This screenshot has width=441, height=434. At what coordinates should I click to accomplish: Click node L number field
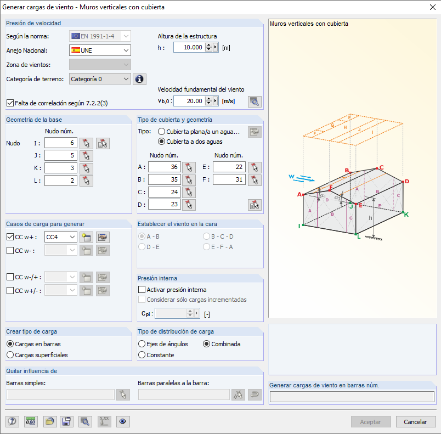pos(61,181)
